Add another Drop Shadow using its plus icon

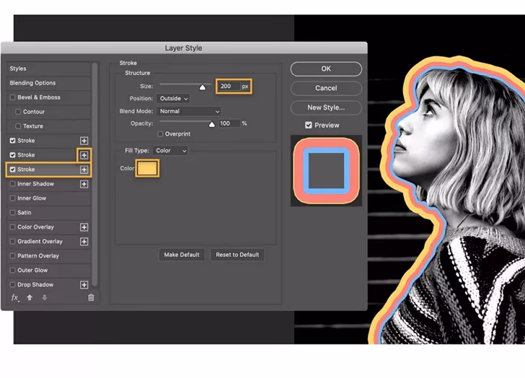84,285
